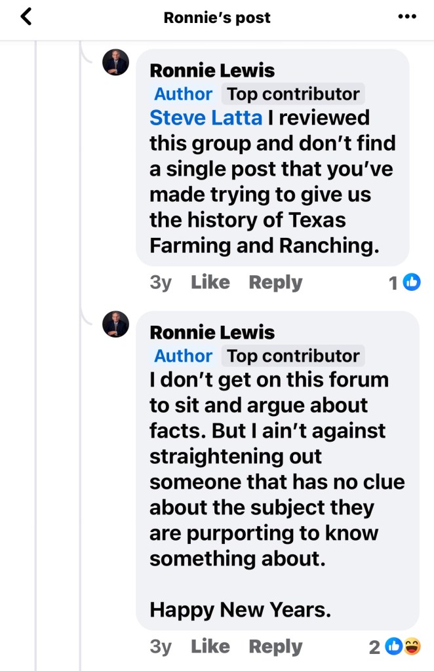Tap Ronnie Lewis name on second comment
Screen dimensions: 434x671
click(212, 332)
